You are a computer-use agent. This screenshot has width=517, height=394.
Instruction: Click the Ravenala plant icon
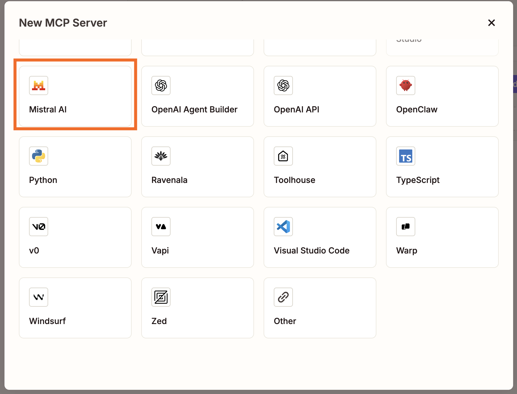(x=161, y=156)
